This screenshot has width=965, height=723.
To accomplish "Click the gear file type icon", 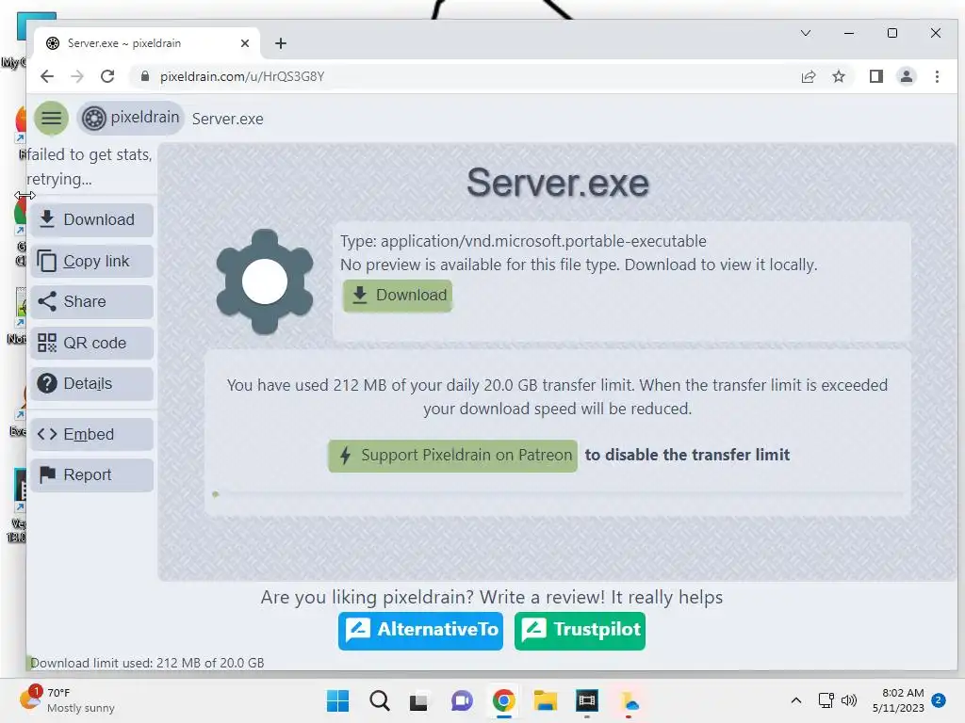I will (x=265, y=281).
